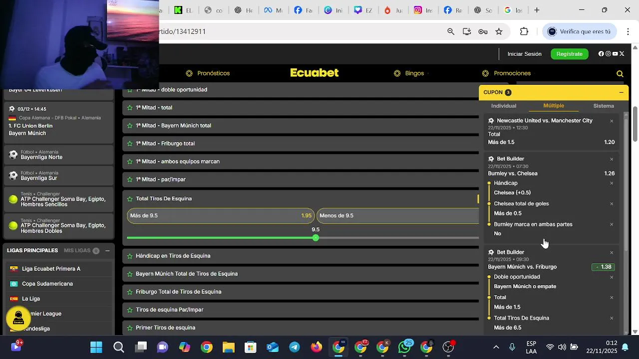This screenshot has height=359, width=639.
Task: Click the 9.5 corner total slider handle
Action: click(316, 238)
